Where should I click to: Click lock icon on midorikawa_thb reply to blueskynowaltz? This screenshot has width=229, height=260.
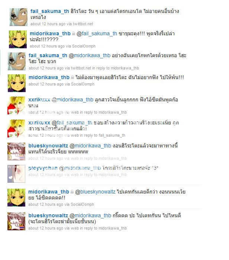[72, 192]
